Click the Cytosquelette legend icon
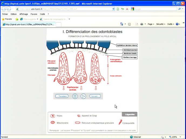The image size is (186, 139). click(x=120, y=122)
